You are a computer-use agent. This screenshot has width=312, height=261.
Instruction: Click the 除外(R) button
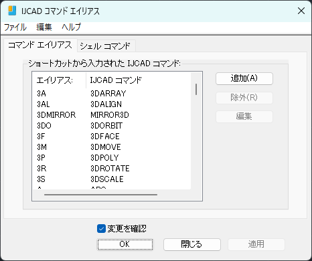[244, 98]
